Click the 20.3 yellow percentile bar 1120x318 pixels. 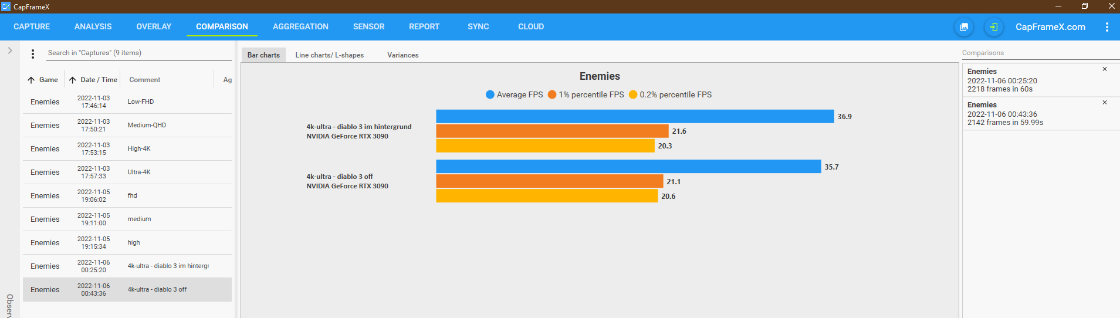pyautogui.click(x=545, y=146)
